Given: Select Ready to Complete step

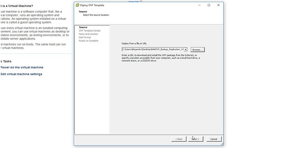Looking at the screenshot, I should [x=88, y=41].
